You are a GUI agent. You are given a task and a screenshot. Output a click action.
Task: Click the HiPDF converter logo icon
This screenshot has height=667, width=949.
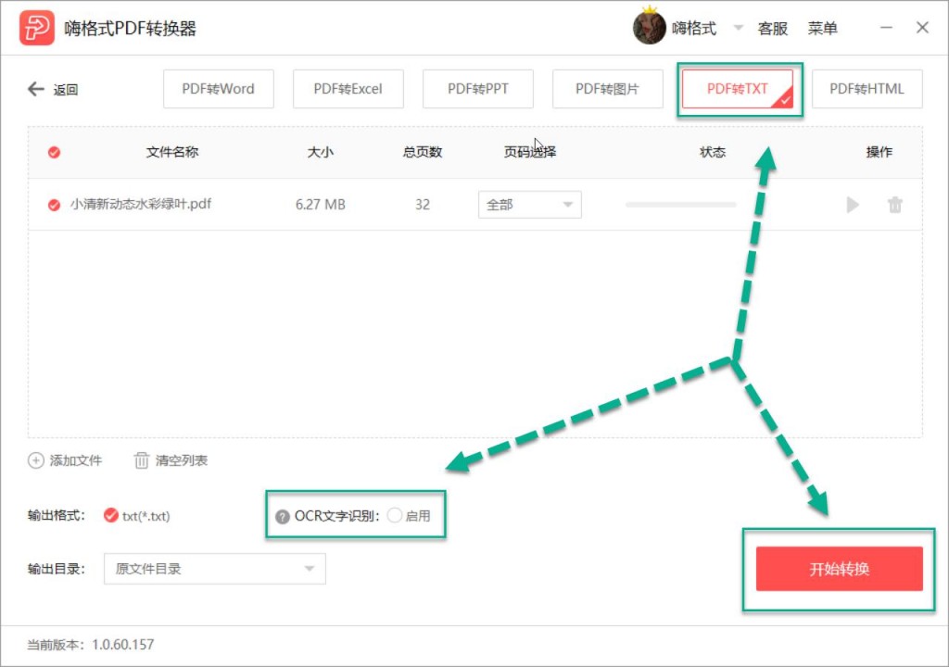[37, 28]
